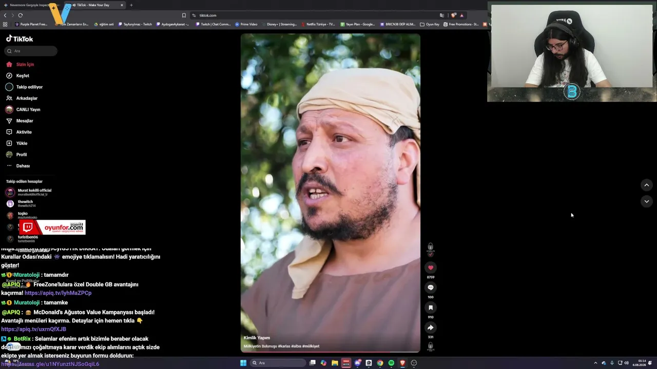The width and height of the screenshot is (657, 369).
Task: Click the taskbar search box Ara
Action: pos(277,363)
